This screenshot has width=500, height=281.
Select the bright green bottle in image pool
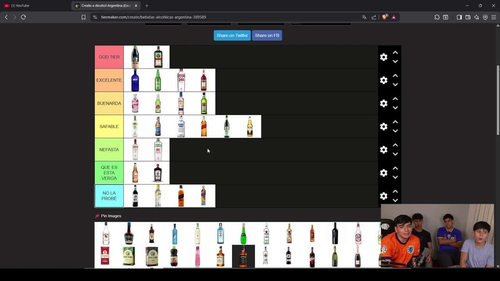(x=243, y=233)
